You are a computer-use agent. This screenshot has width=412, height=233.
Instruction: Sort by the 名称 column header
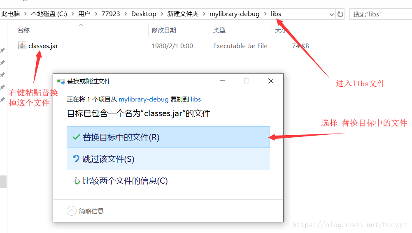(23, 30)
